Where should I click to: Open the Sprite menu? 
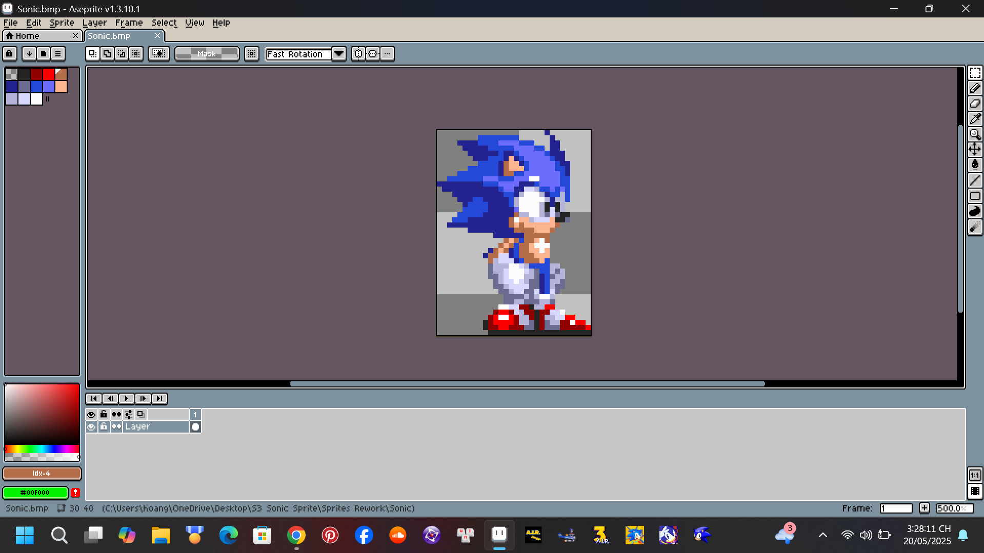(x=62, y=23)
